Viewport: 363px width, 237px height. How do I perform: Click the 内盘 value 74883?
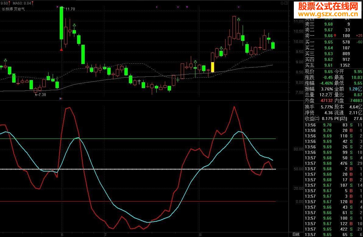tap(356, 101)
